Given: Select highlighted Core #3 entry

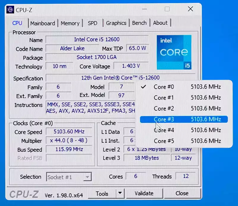Looking at the screenshot, I should (x=184, y=119).
